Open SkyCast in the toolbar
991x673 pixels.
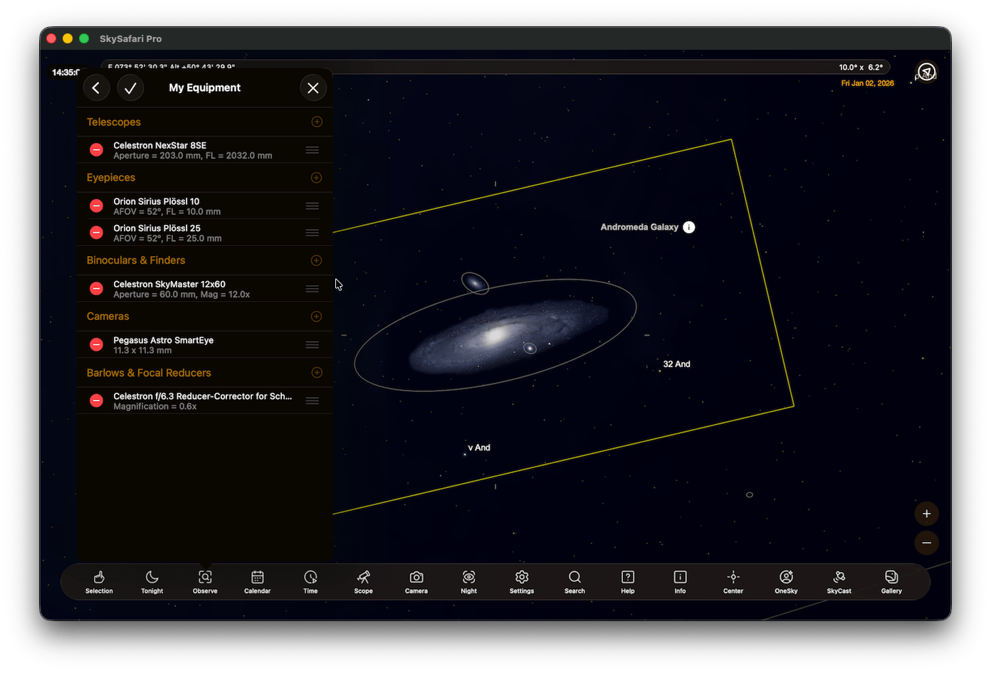point(839,582)
